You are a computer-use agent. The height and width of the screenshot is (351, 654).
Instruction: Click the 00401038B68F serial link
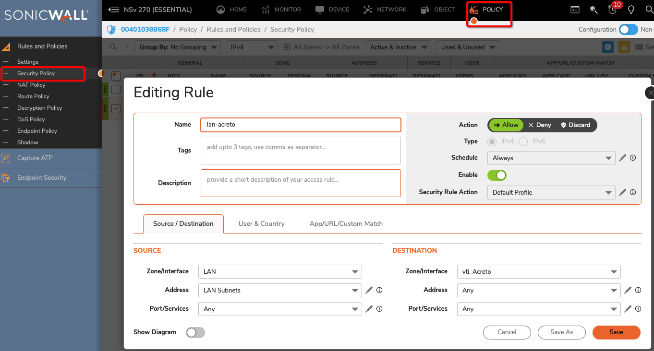[145, 30]
